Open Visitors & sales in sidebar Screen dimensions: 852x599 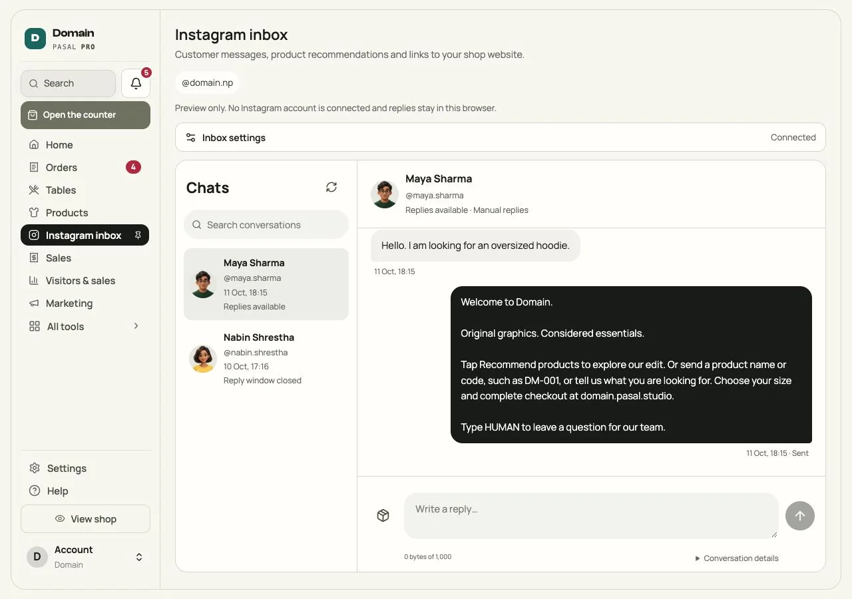pyautogui.click(x=85, y=280)
